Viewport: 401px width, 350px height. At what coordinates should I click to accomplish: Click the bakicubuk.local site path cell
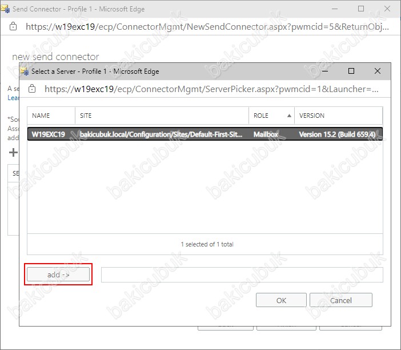(161, 134)
